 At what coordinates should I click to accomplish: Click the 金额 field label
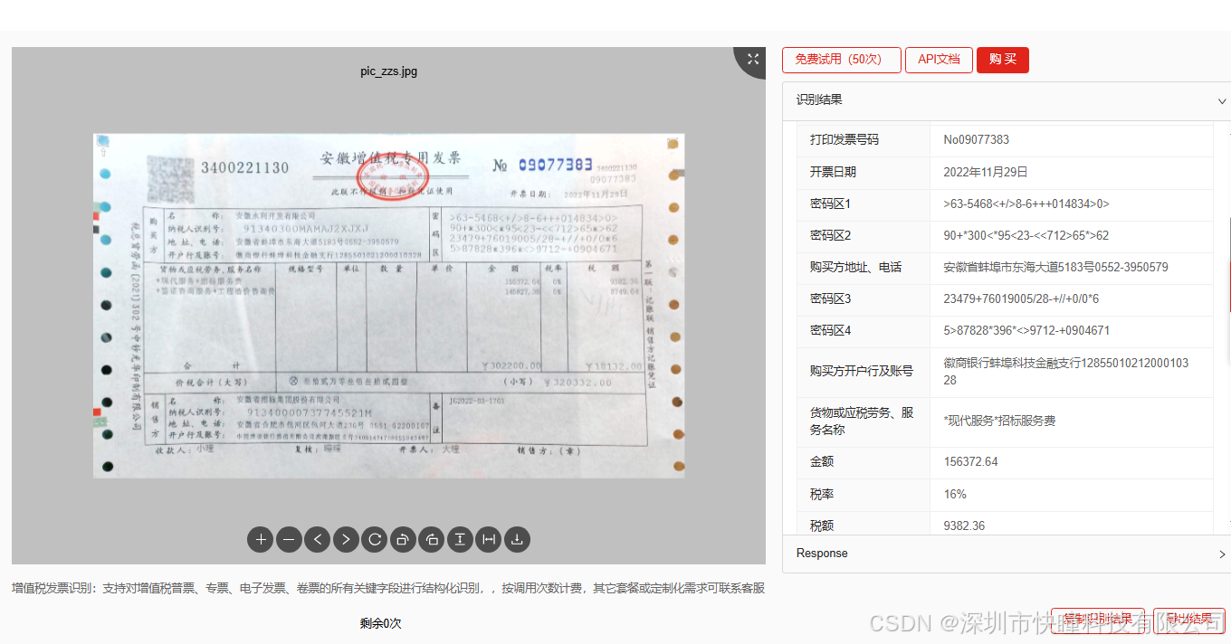(x=822, y=461)
